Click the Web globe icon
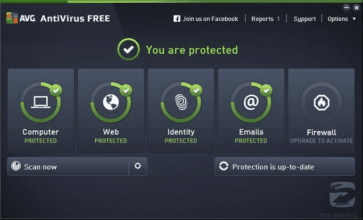Viewport: 363px width, 220px height. 111,102
